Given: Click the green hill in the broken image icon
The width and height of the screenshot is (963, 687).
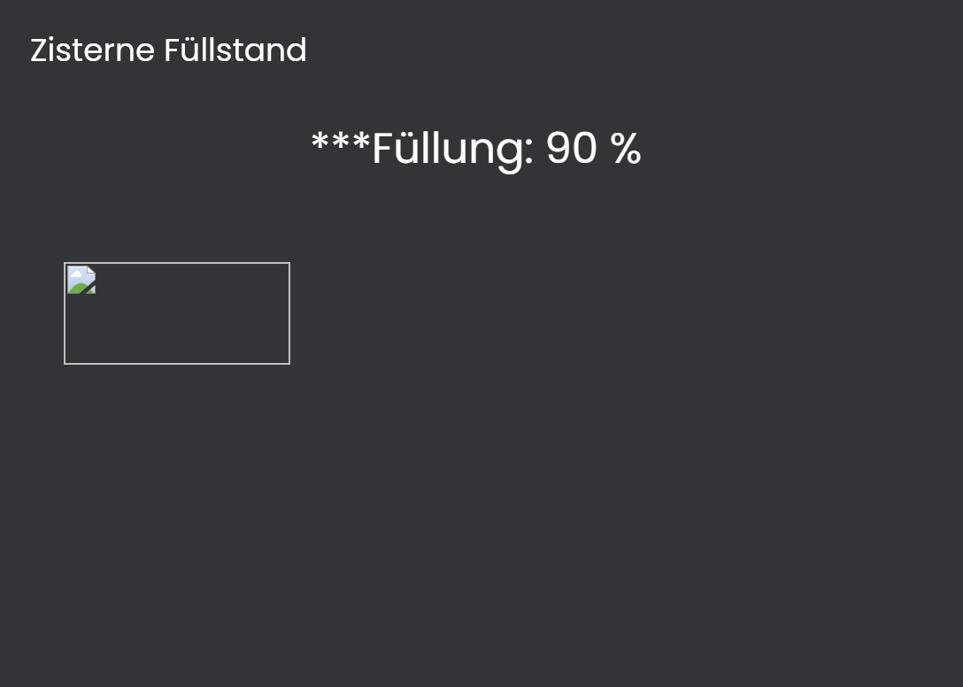Looking at the screenshot, I should (77, 289).
